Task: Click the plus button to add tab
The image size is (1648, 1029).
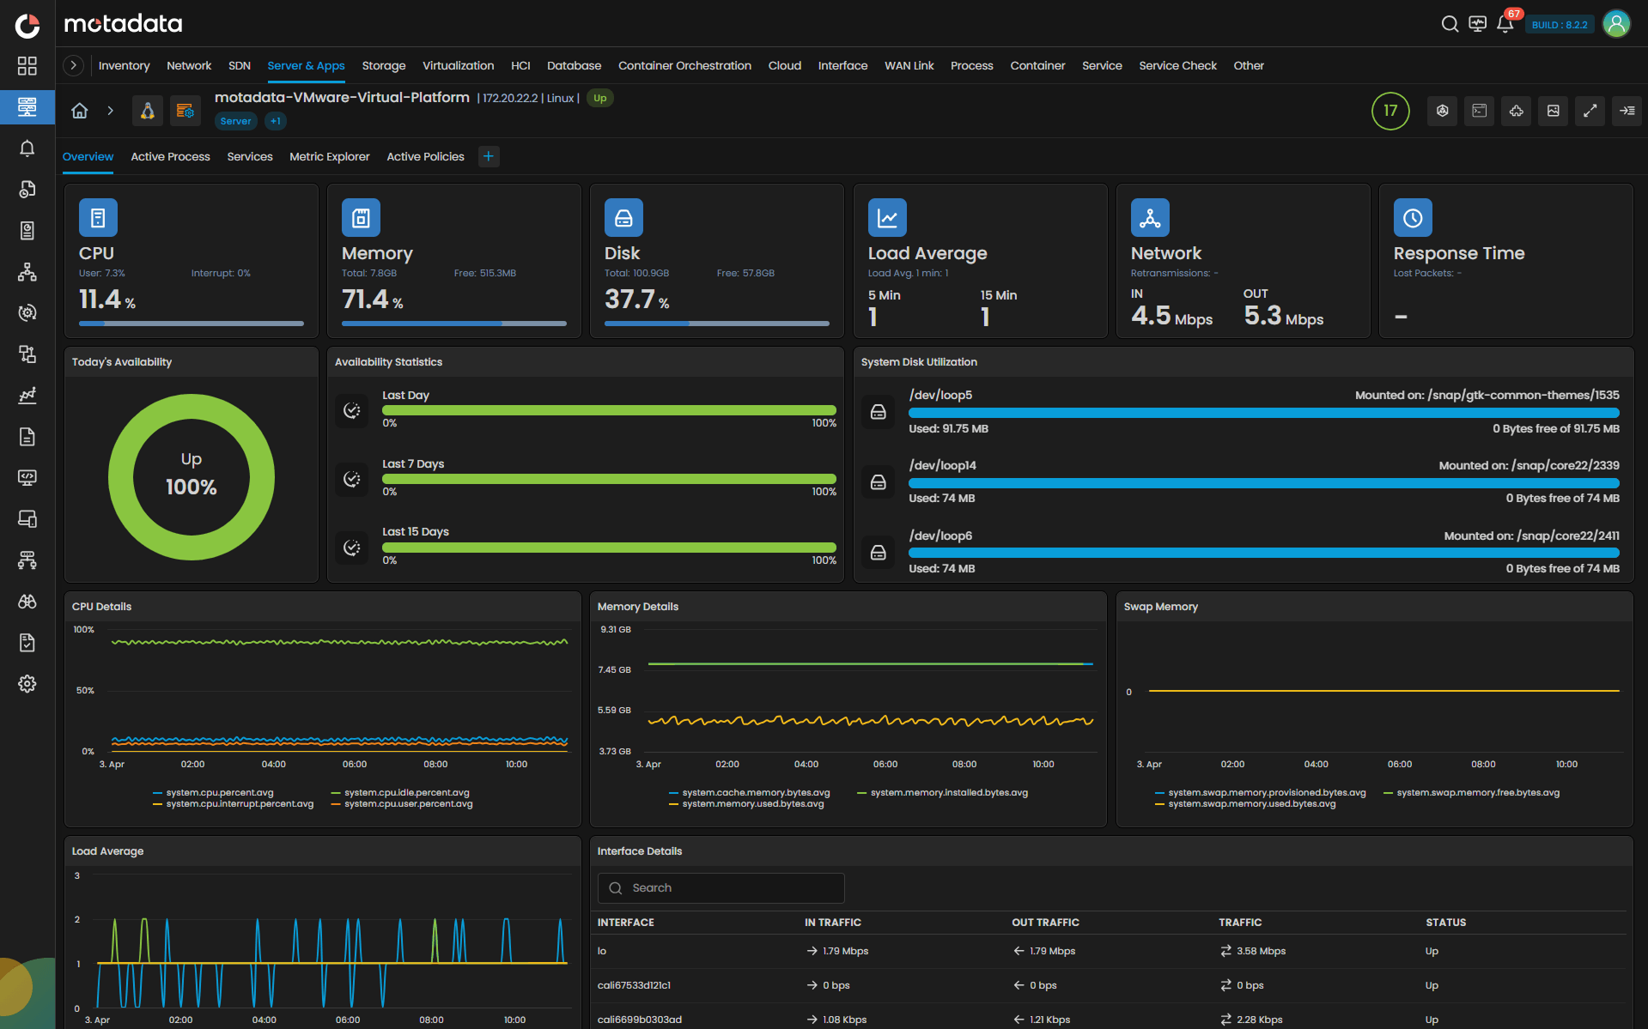Action: click(489, 156)
